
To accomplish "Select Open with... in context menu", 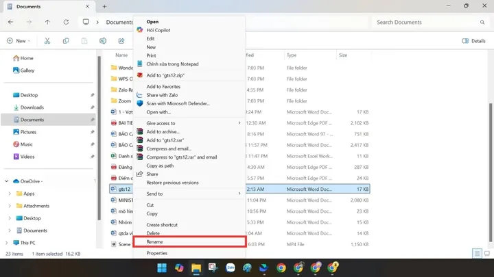I will point(189,111).
